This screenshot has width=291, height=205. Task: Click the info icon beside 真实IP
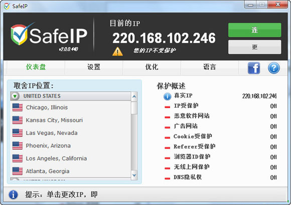click(x=167, y=96)
